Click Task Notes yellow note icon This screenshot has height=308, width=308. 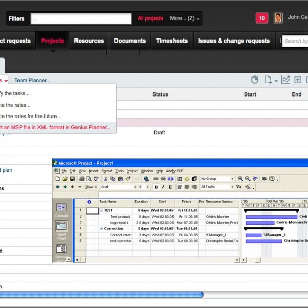(187, 179)
